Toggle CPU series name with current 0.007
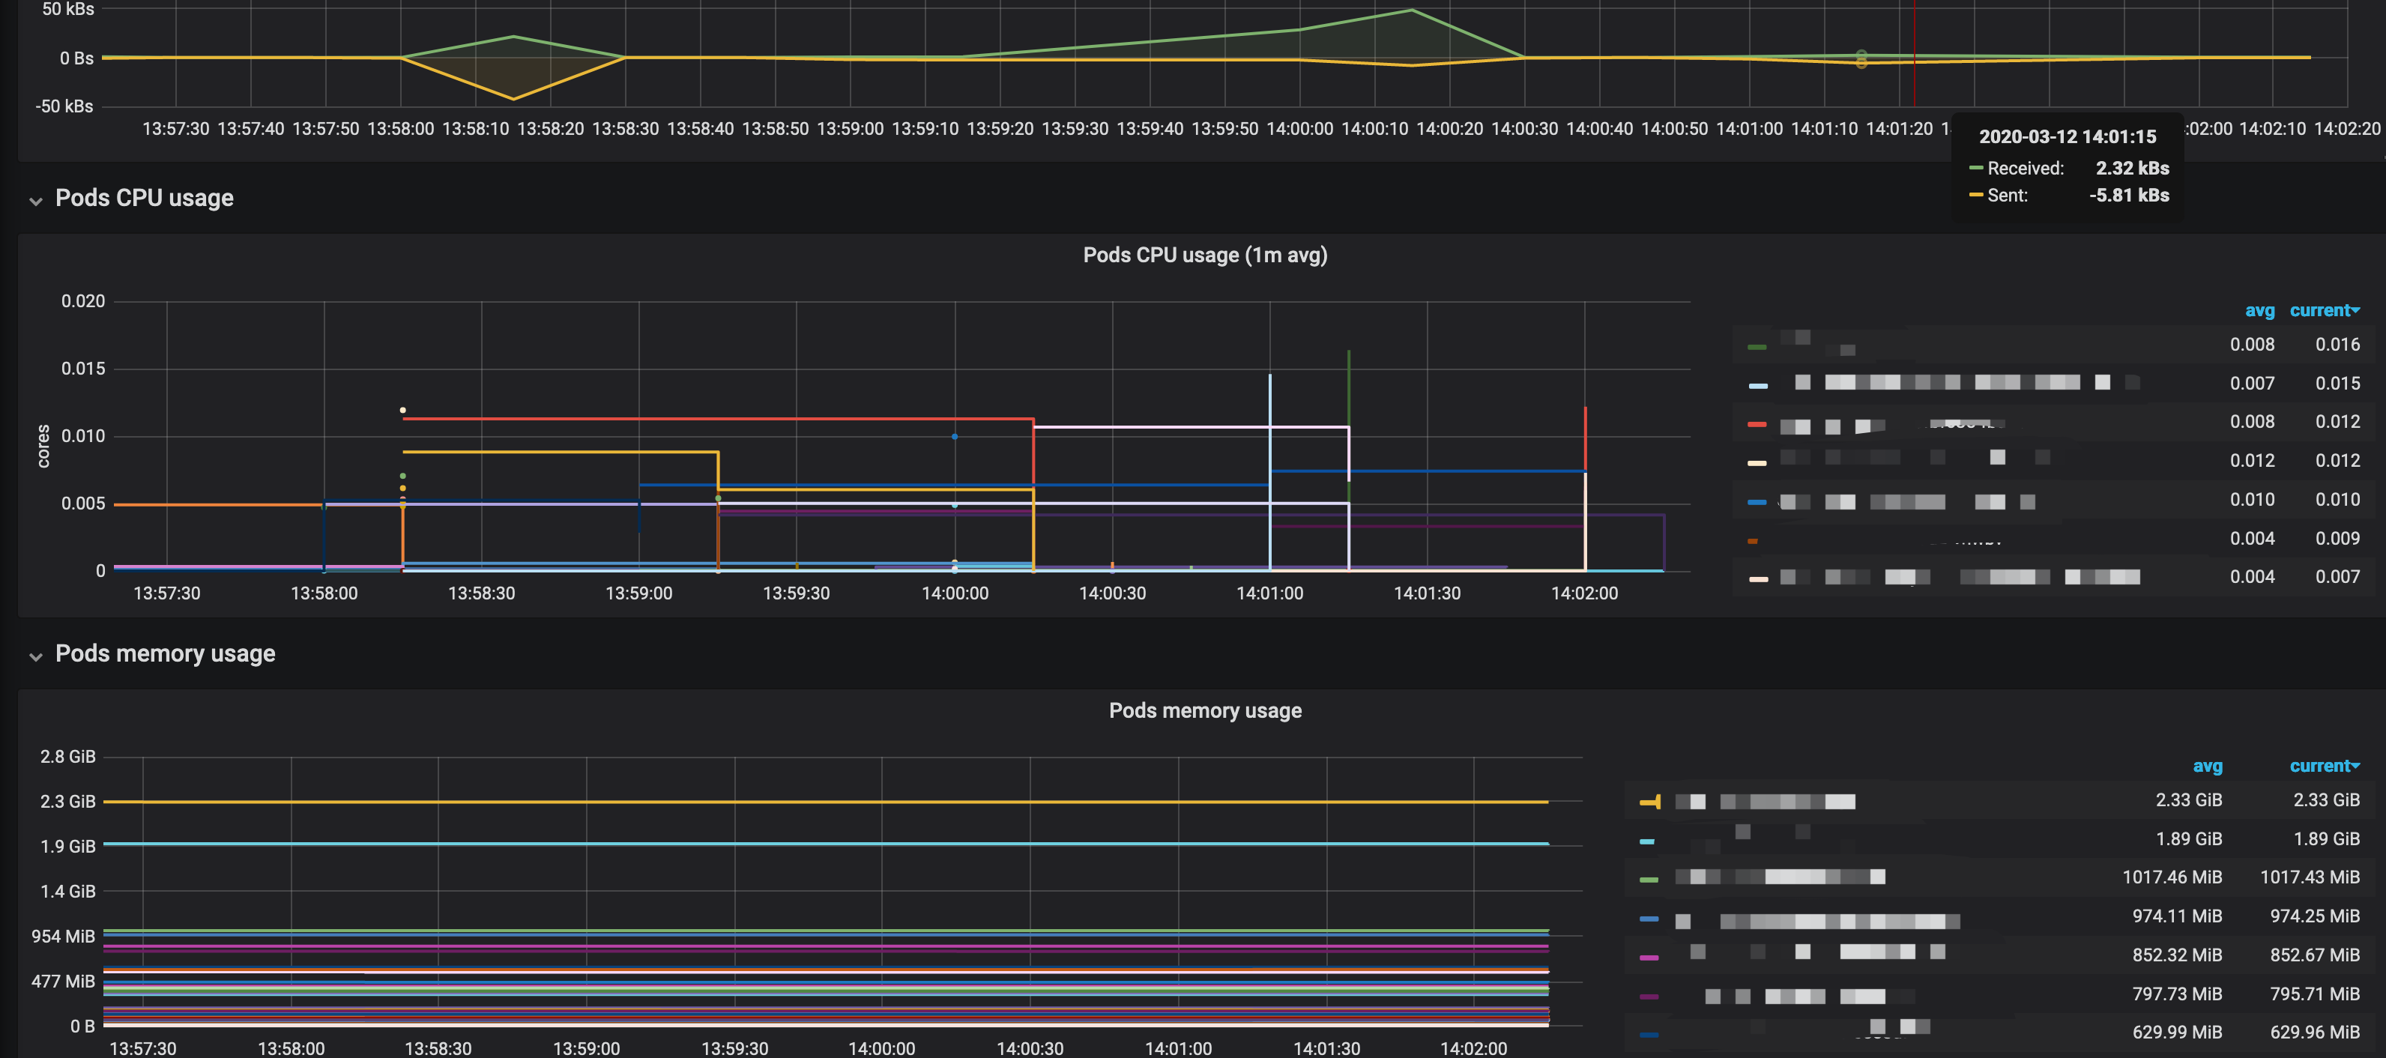This screenshot has width=2386, height=1058. click(1959, 577)
